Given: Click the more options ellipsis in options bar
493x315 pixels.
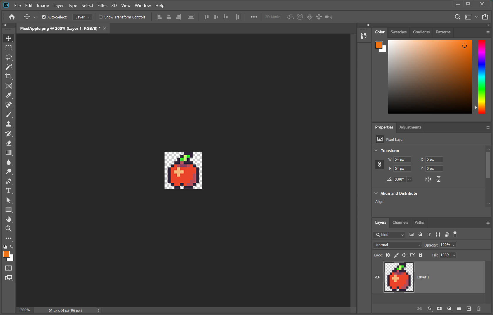Looking at the screenshot, I should coord(254,17).
